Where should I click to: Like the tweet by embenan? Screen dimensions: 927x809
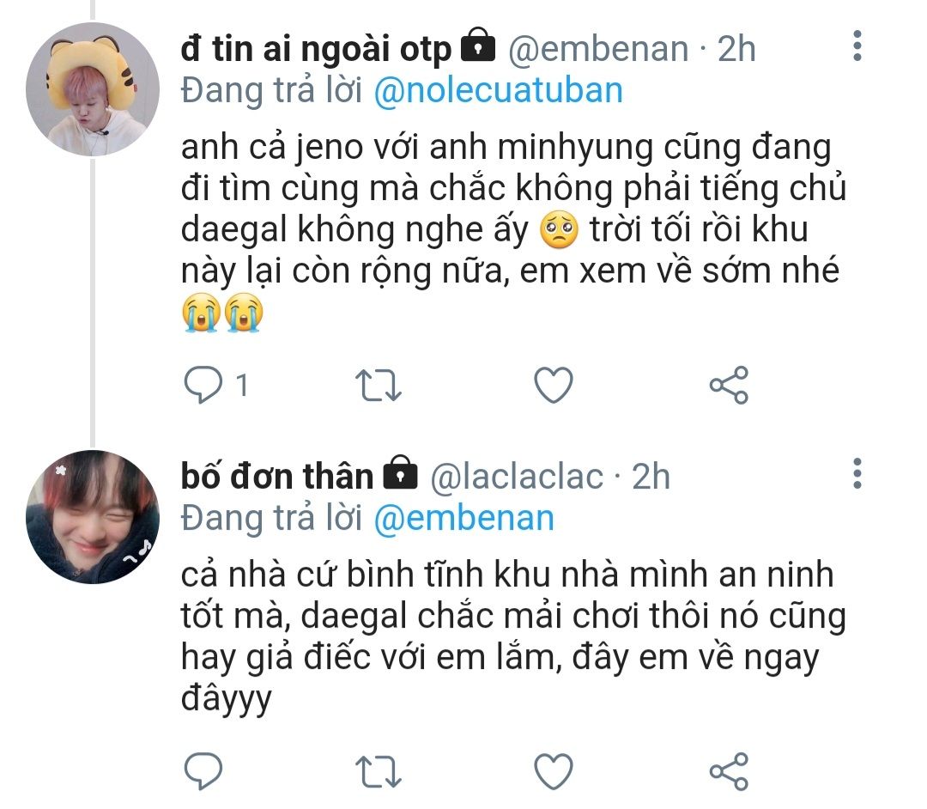tap(553, 386)
